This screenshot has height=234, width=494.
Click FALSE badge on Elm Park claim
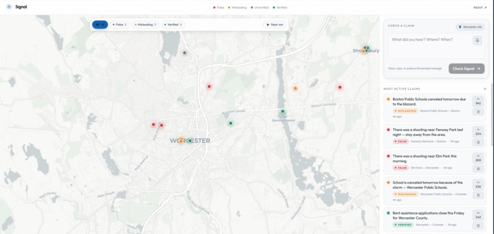coord(401,168)
